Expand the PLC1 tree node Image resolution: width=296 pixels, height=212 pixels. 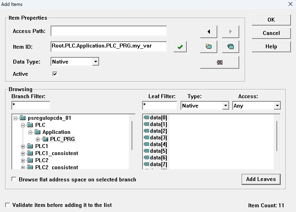23,146
